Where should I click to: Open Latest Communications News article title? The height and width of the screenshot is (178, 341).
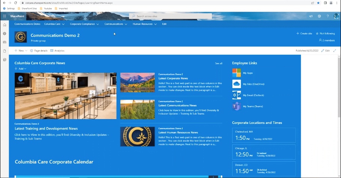tap(177, 105)
